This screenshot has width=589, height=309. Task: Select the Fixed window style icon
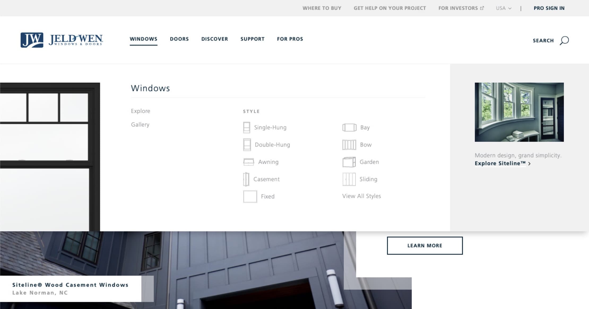(x=249, y=196)
